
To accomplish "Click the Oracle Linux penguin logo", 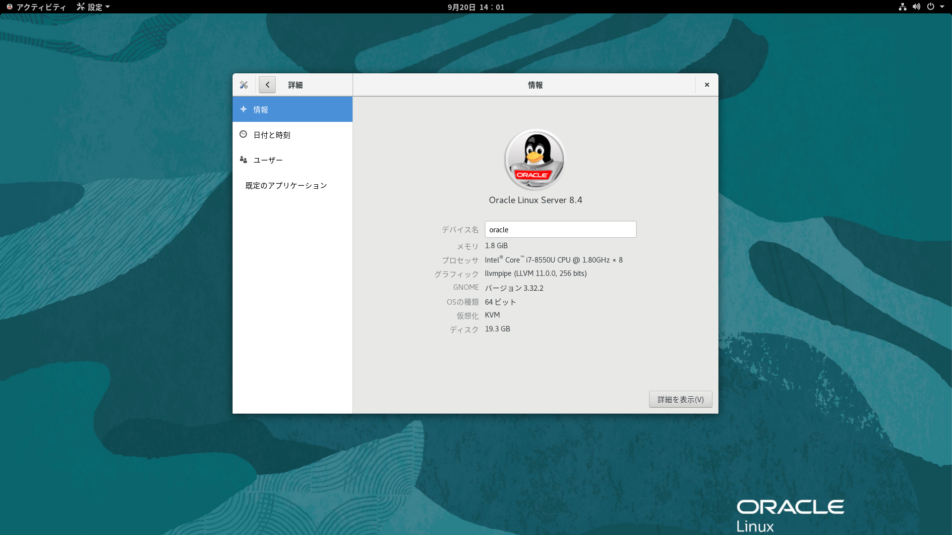I will [535, 160].
